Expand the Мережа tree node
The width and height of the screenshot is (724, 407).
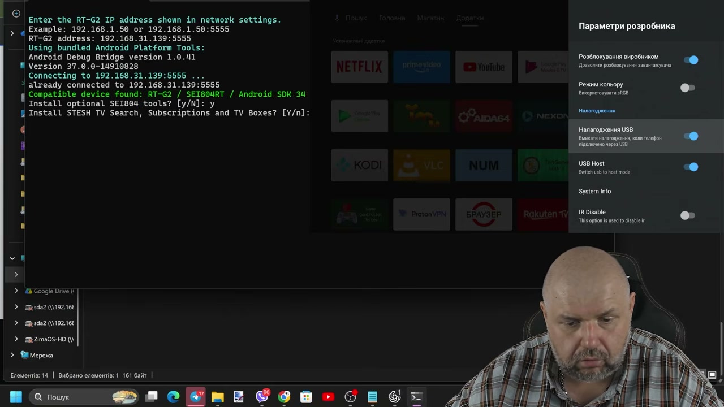click(x=12, y=355)
